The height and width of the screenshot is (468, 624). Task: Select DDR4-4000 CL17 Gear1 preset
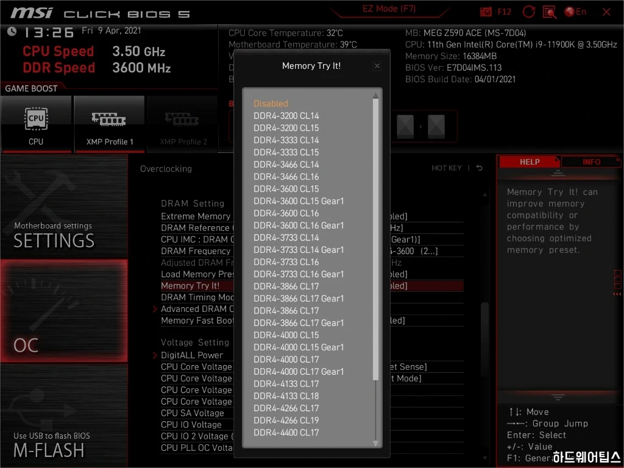coord(299,372)
